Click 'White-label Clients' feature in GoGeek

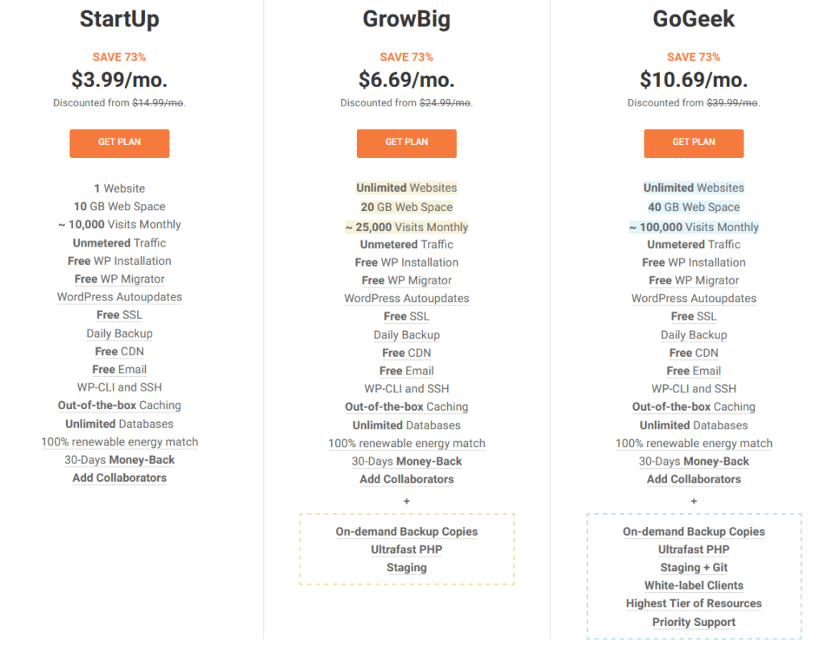694,586
